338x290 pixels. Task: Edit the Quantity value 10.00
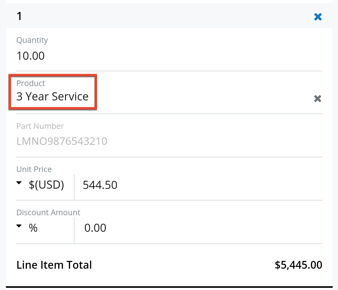pyautogui.click(x=31, y=56)
